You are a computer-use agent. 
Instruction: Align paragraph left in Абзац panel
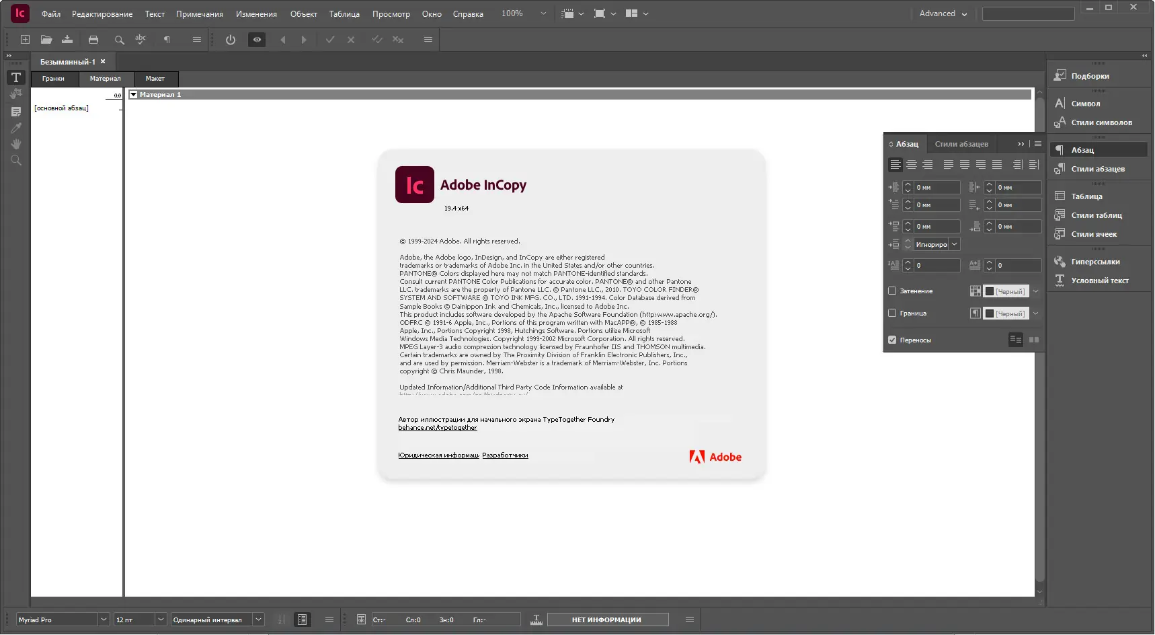(895, 165)
